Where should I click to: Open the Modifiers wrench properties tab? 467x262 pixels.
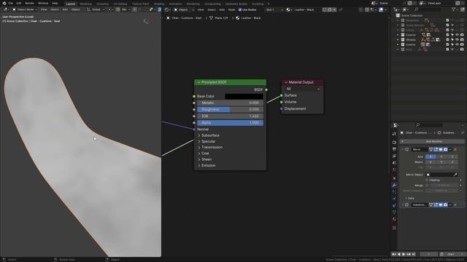coord(394,185)
